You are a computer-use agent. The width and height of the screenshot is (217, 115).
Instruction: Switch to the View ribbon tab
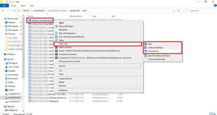point(32,5)
